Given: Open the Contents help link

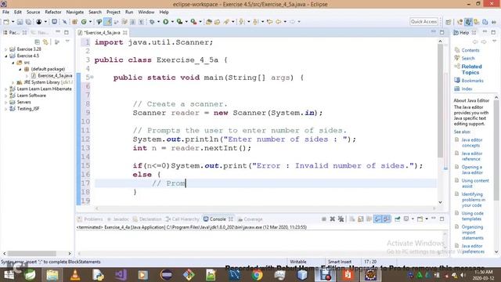Looking at the screenshot, I should click(470, 50).
